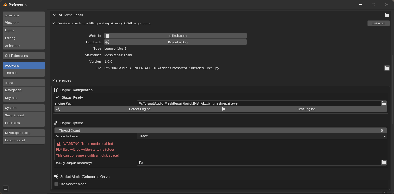Disable the Mesh Repair add-on checkbox
The width and height of the screenshot is (394, 194).
(60, 15)
